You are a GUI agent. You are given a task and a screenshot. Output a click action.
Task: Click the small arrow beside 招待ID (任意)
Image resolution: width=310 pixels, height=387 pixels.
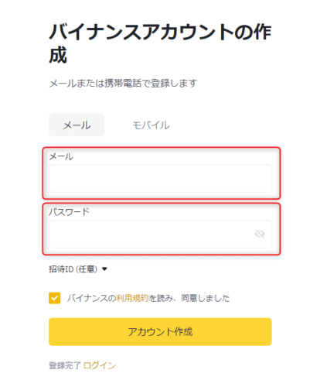[104, 269]
